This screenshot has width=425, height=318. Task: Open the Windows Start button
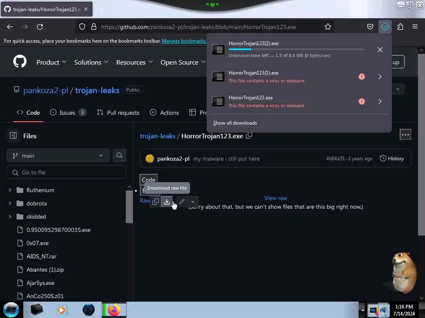coord(11,310)
